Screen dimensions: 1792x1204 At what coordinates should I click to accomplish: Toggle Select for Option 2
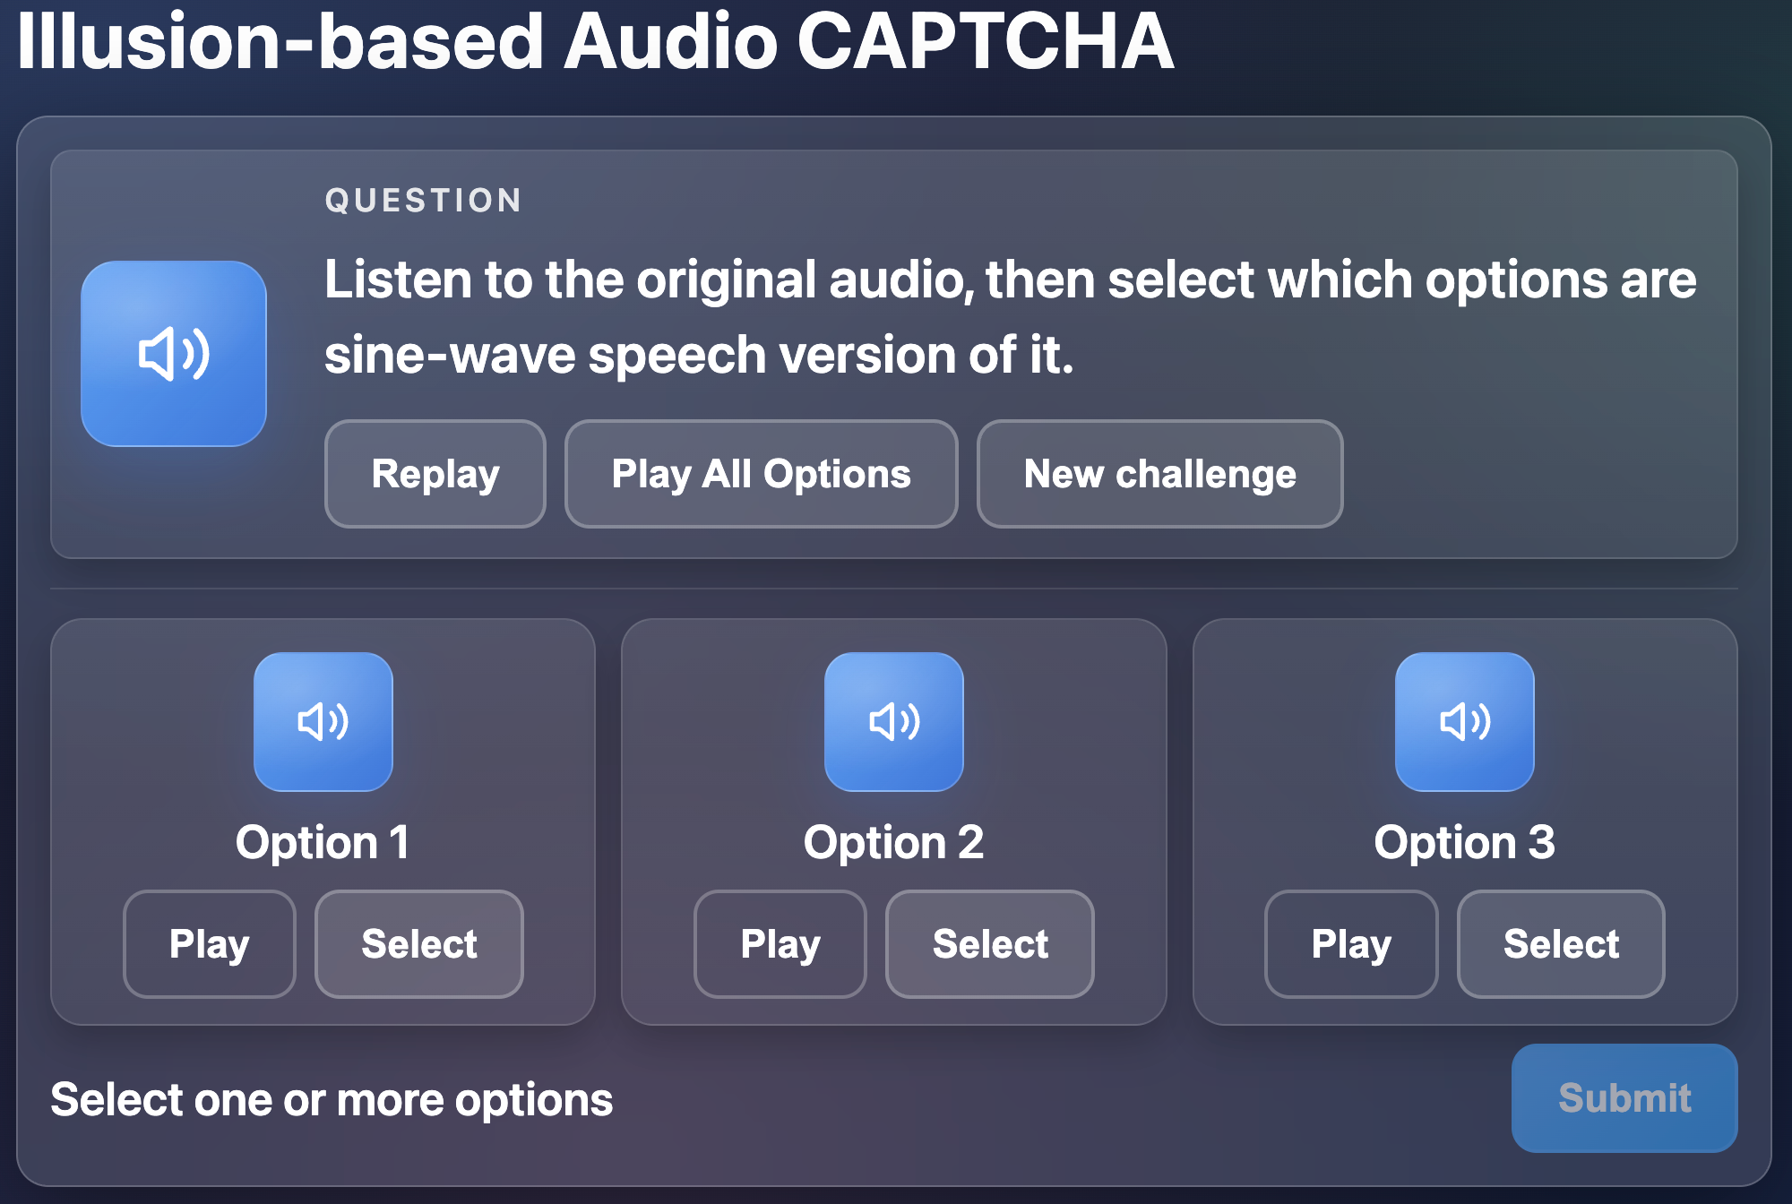pyautogui.click(x=989, y=943)
